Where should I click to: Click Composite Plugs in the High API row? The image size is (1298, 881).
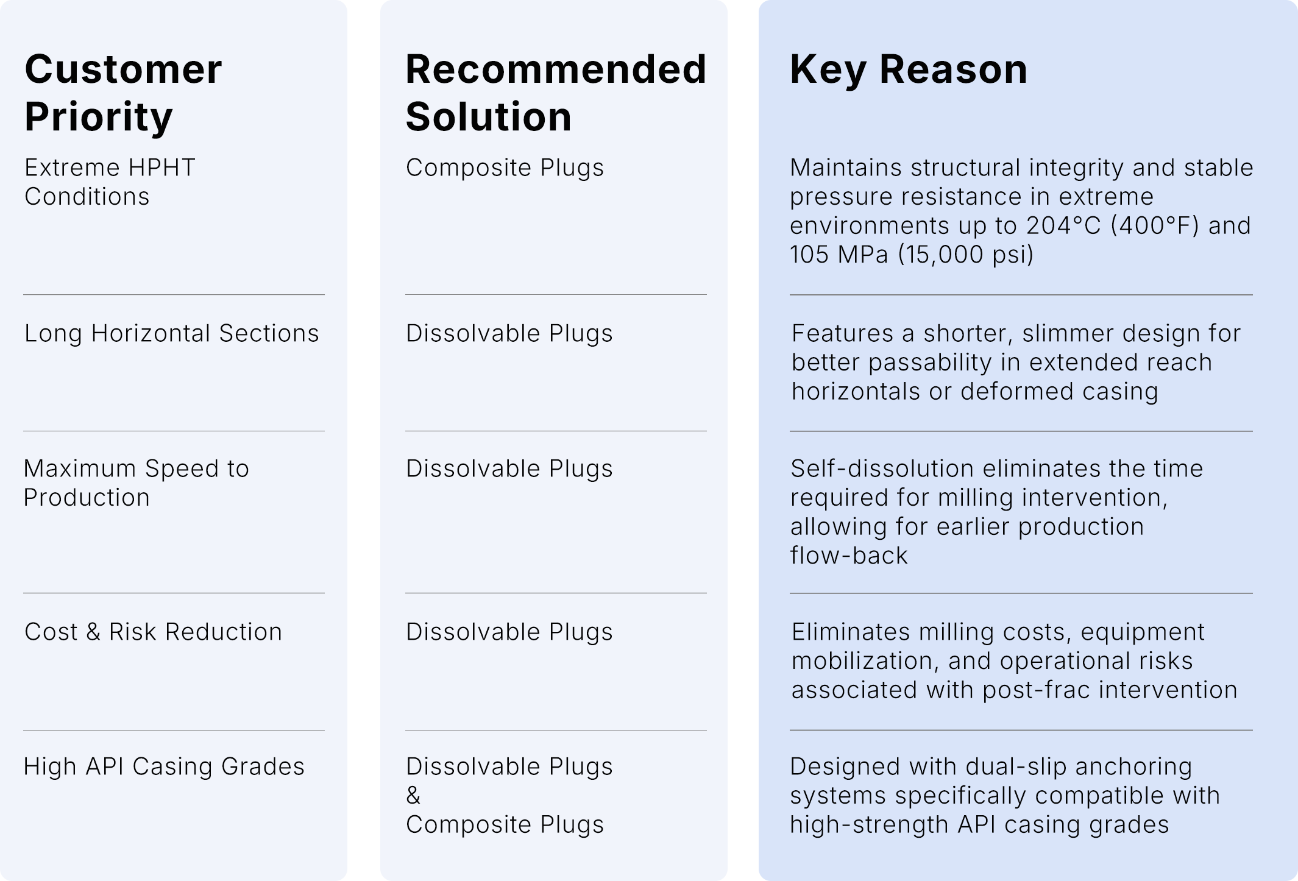505,824
